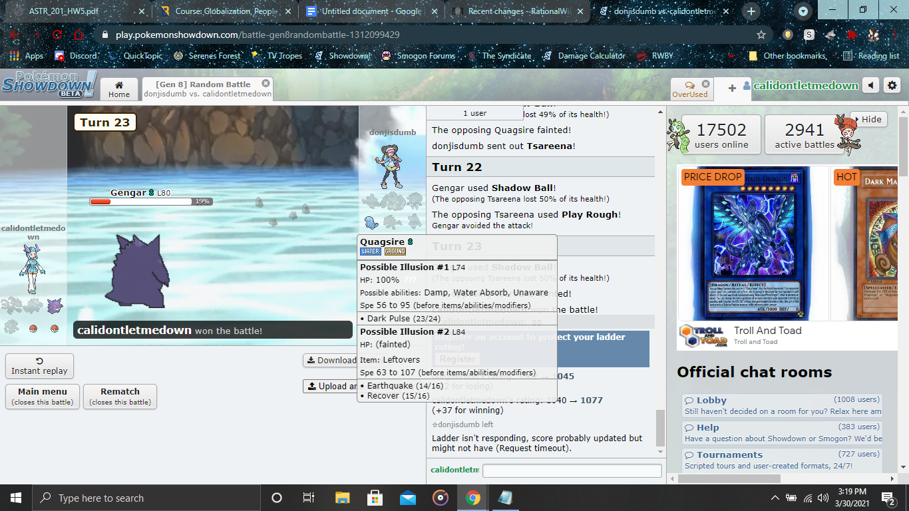Click the browser reload icon
This screenshot has height=511, width=909.
[57, 35]
